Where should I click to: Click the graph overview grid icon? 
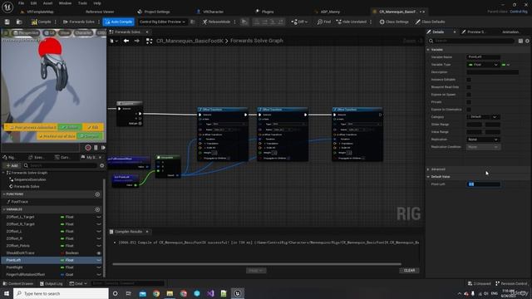(x=149, y=41)
